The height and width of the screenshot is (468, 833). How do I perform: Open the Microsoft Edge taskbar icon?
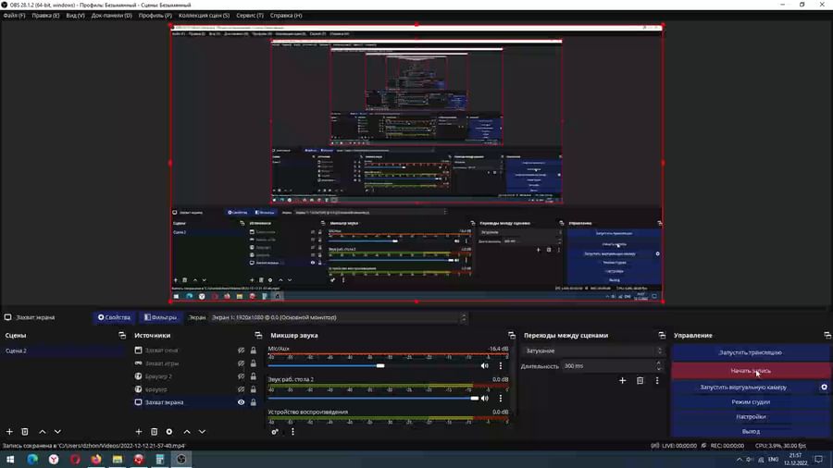[32, 459]
